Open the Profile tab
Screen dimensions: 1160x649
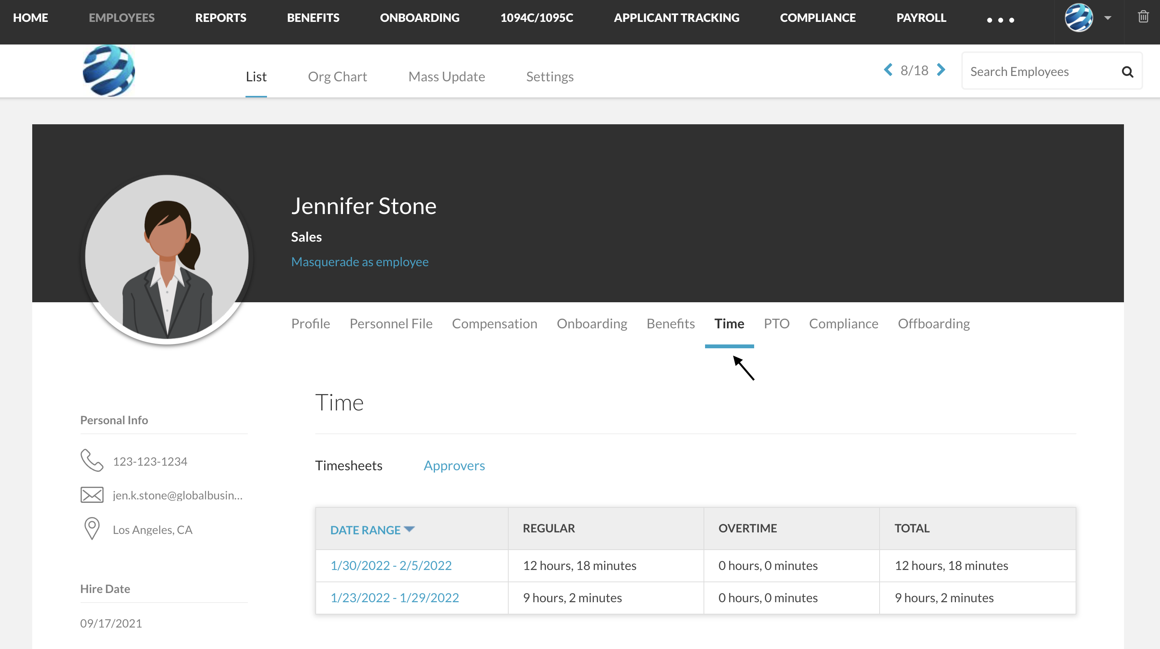(311, 323)
